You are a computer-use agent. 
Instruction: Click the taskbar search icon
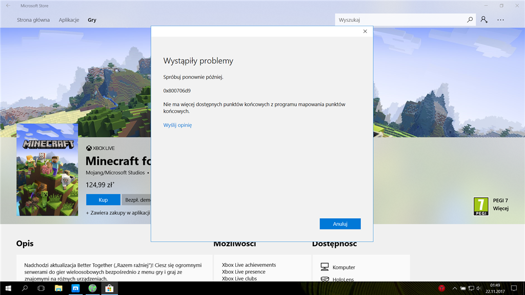click(25, 288)
